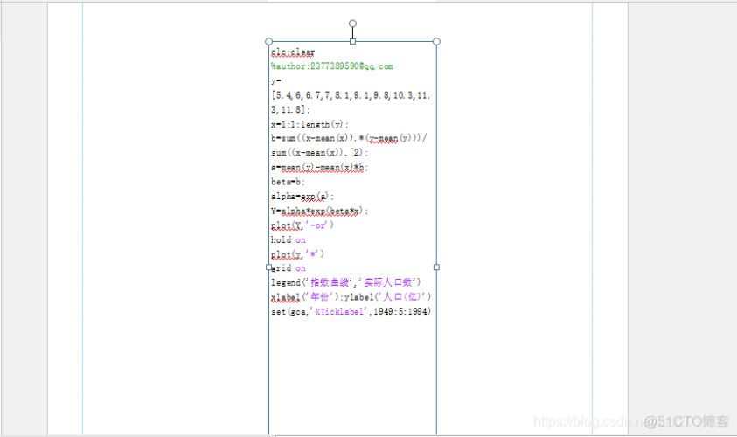
Task: Select the top-right corner resize handle
Action: click(436, 41)
